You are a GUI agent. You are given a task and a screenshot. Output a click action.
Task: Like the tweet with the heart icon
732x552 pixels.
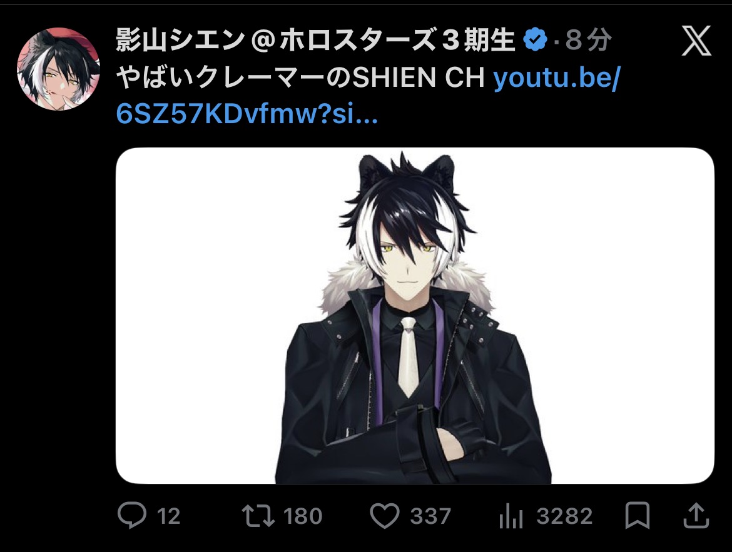coord(385,516)
